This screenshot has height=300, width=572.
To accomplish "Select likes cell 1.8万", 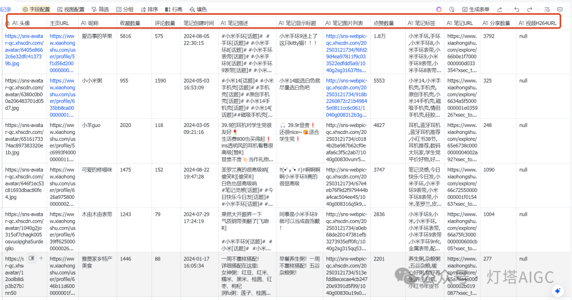I will [388, 51].
